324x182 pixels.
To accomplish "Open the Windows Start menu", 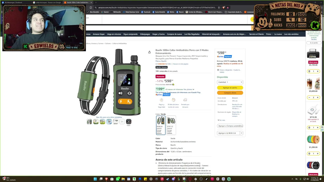I will click(95, 179).
